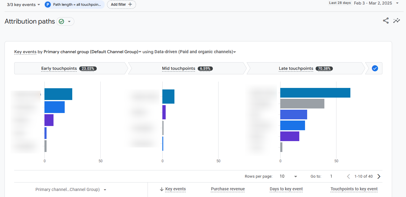Toggle the blue checkmark beside Late touchpoints

click(x=375, y=68)
